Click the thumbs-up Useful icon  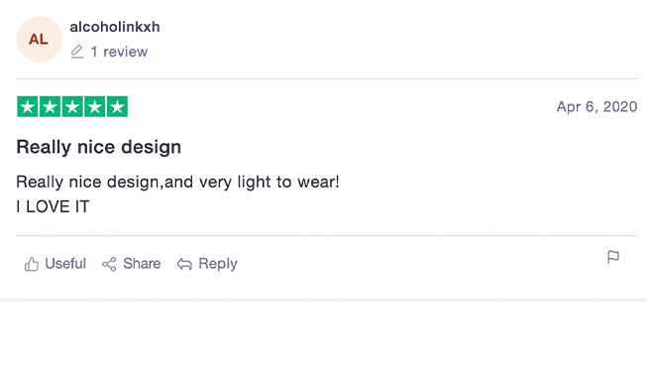coord(32,264)
